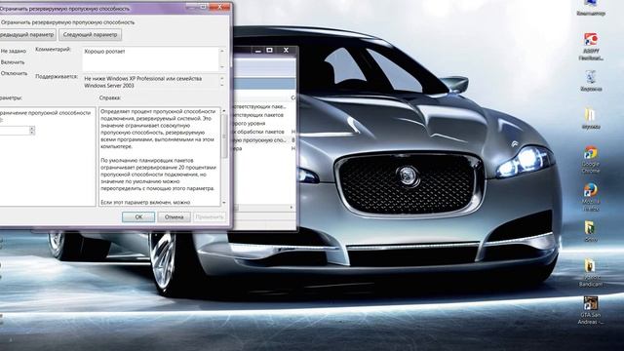624x351 pixels.
Task: Click «Следующий параметр» button
Action: pos(90,35)
